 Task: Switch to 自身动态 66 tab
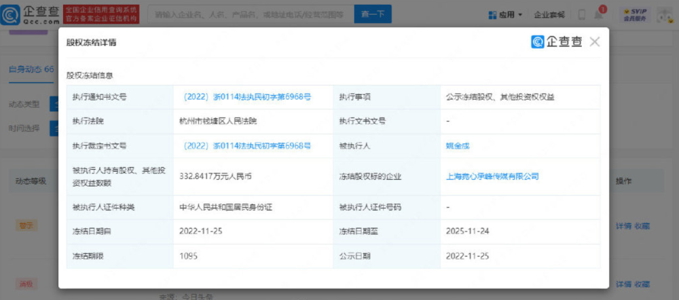pyautogui.click(x=31, y=69)
